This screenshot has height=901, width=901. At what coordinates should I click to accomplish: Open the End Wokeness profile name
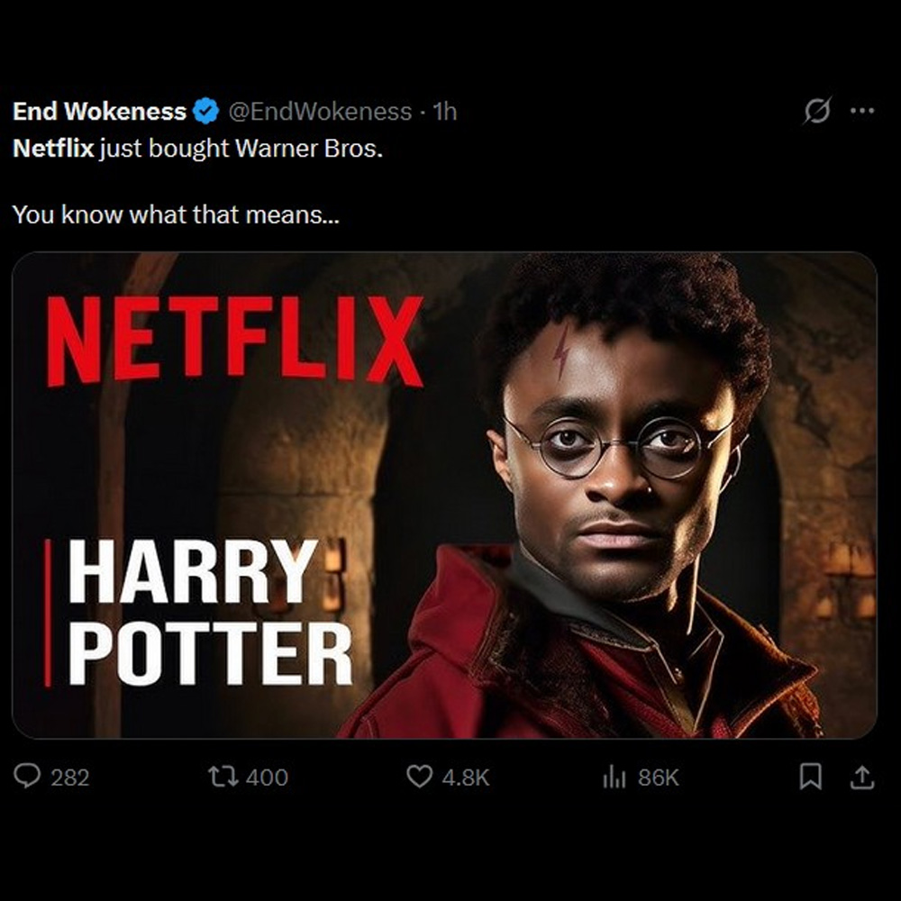[x=99, y=112]
